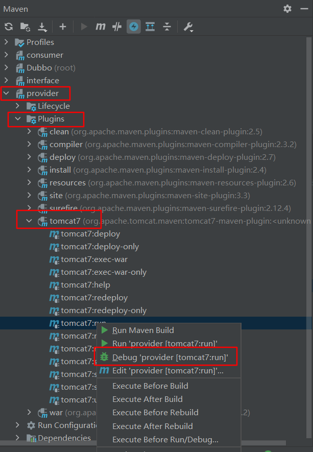The image size is (313, 452).
Task: Expand the Dependencies node
Action: (x=17, y=438)
